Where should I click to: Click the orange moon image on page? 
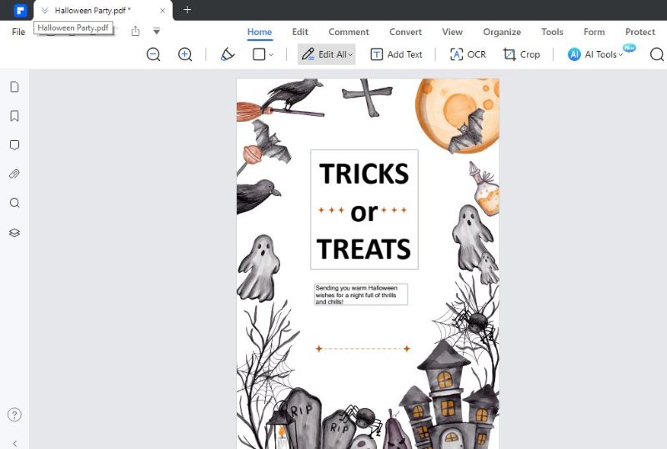(x=457, y=115)
